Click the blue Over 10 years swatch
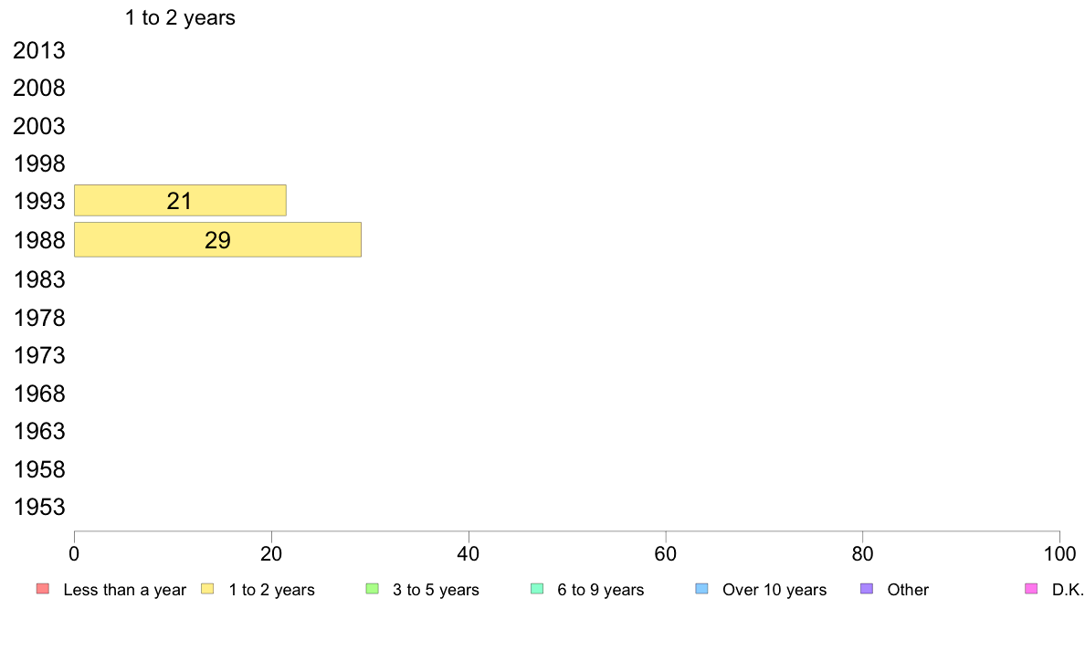The height and width of the screenshot is (672, 1085). (x=701, y=589)
